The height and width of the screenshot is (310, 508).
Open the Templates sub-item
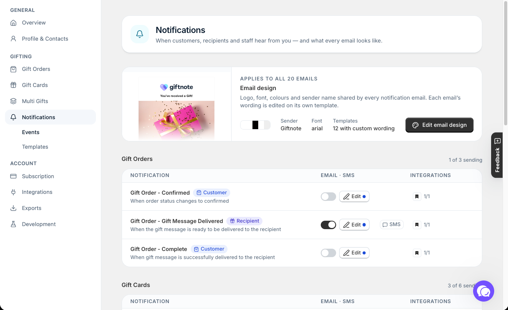tap(35, 147)
